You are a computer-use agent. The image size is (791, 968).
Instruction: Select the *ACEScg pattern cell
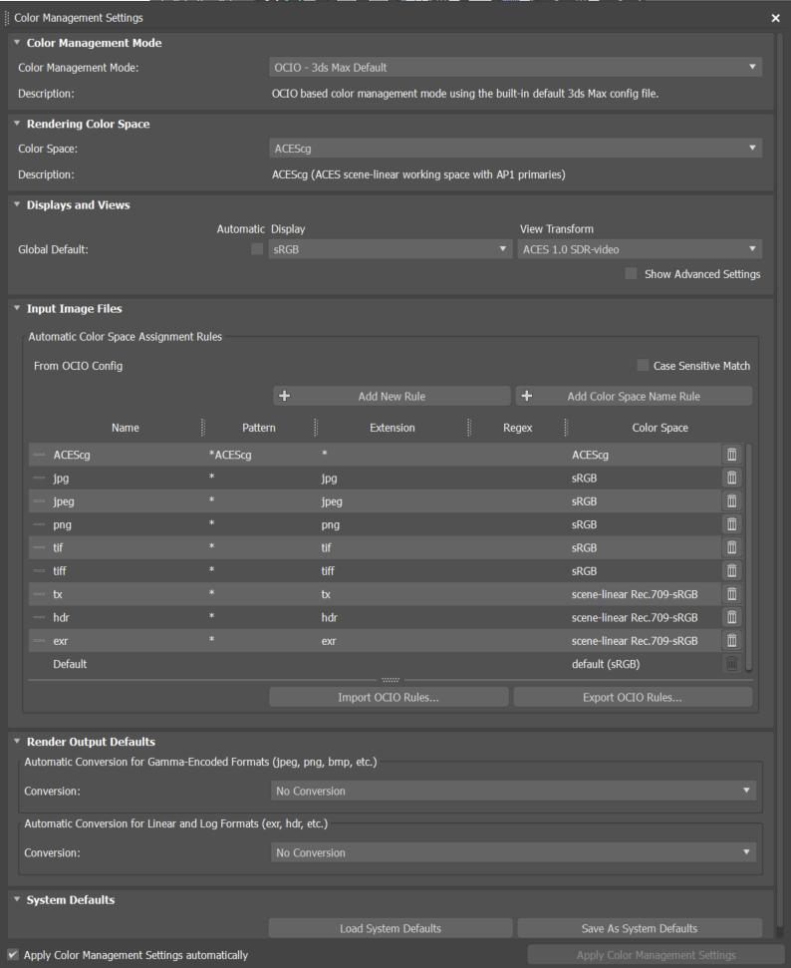pos(230,455)
